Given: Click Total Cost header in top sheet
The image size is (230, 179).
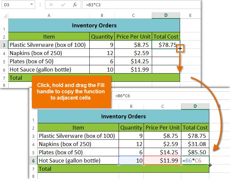Looking at the screenshot, I should pos(166,37).
